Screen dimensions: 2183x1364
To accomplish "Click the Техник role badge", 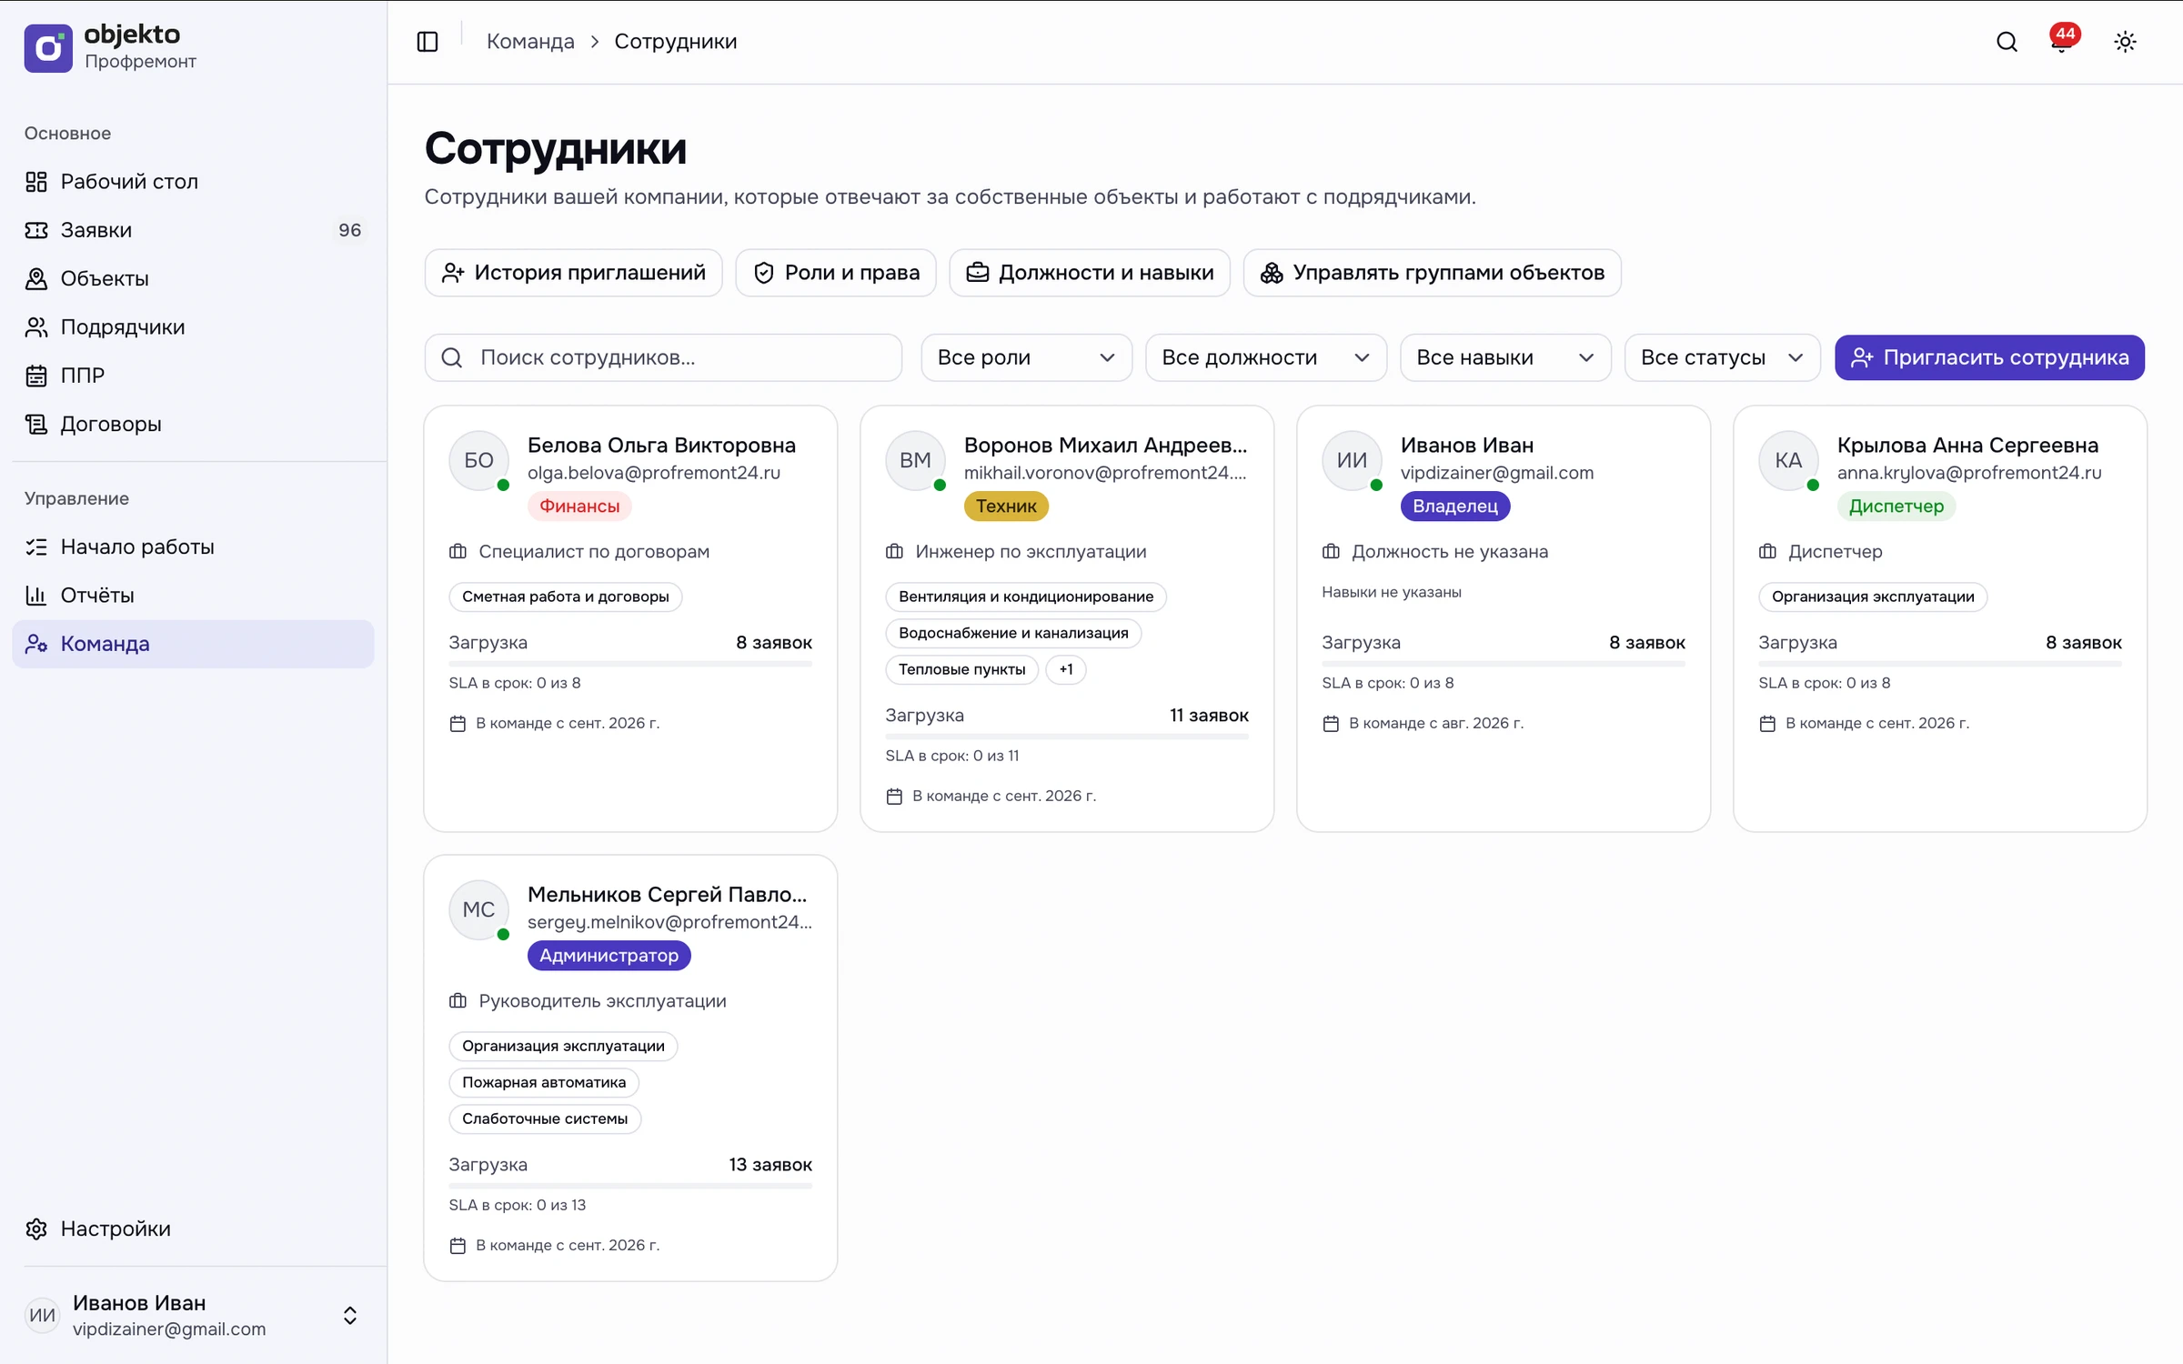I will [x=1006, y=506].
